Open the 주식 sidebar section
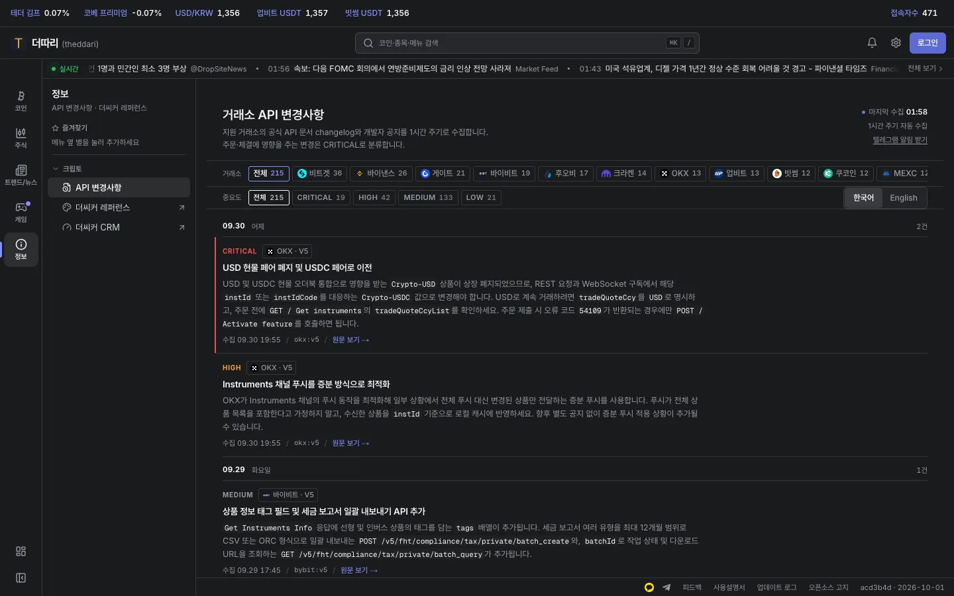 (x=21, y=138)
